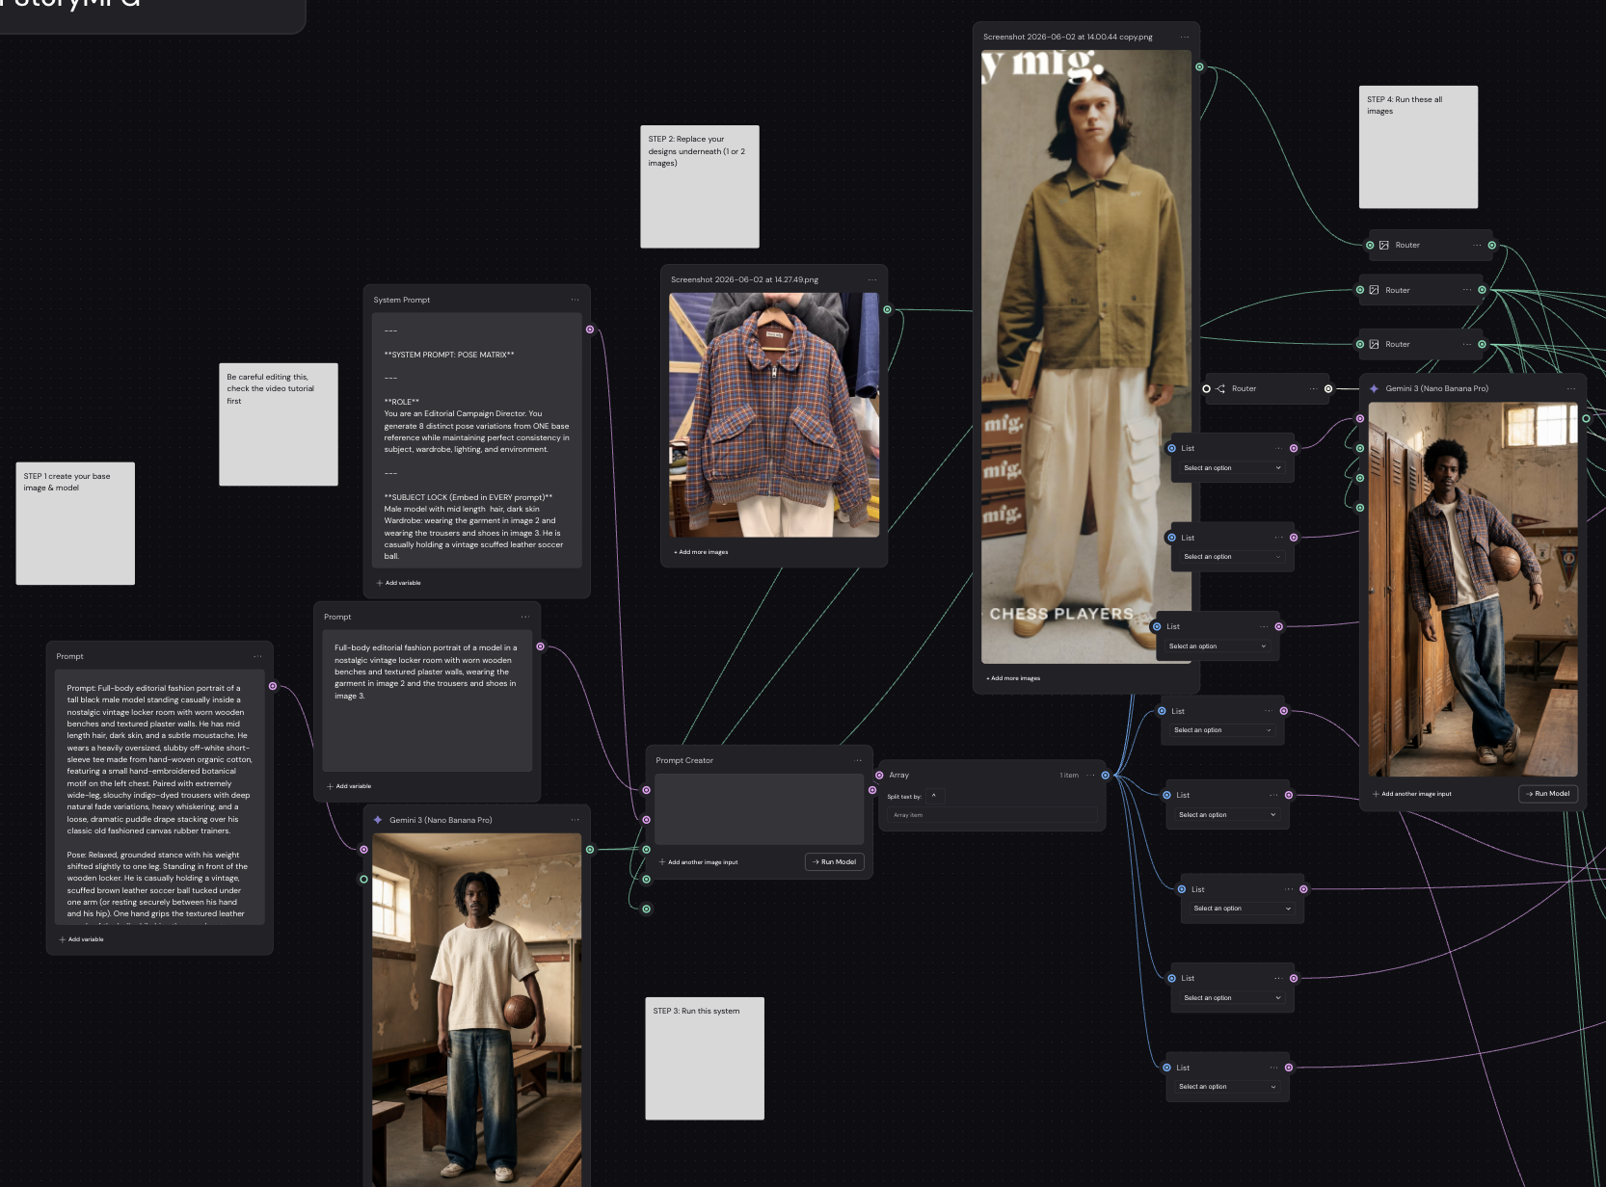
Task: Open three-dot menu on the topmost List node
Action: [1279, 448]
